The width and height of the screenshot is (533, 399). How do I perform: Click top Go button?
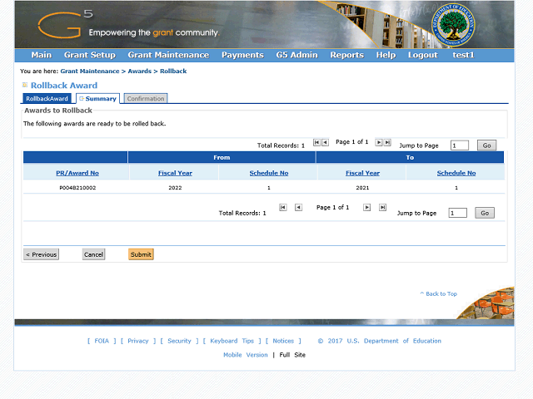(x=486, y=145)
